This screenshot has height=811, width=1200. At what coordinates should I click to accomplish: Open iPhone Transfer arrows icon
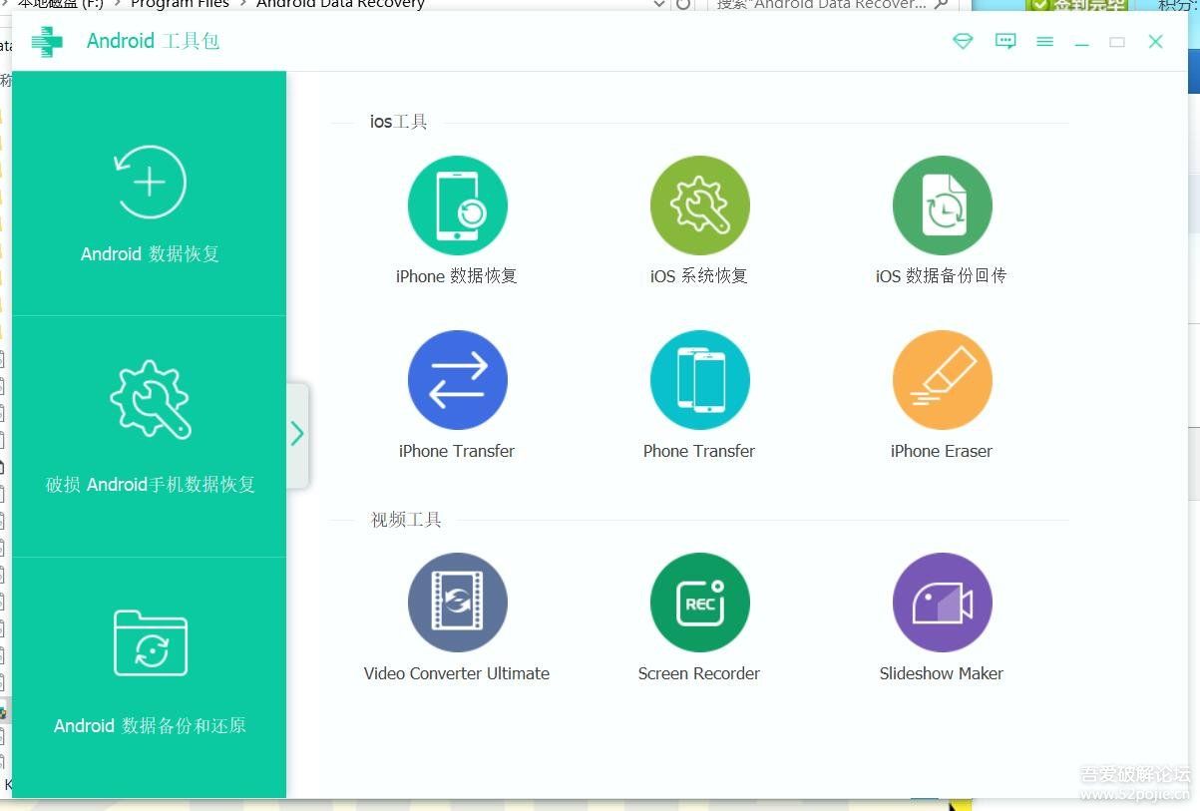458,380
